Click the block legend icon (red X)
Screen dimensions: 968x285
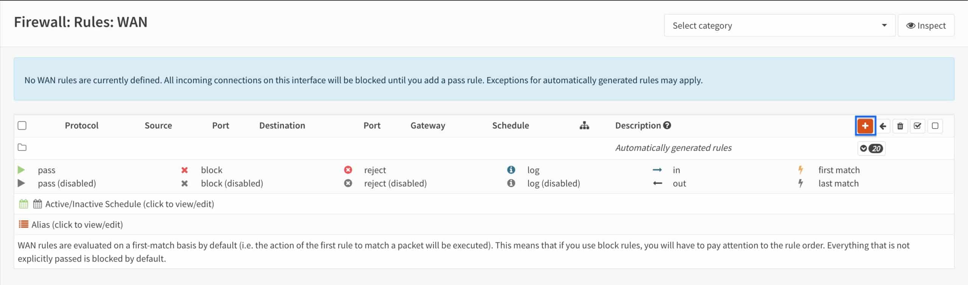[x=185, y=170]
